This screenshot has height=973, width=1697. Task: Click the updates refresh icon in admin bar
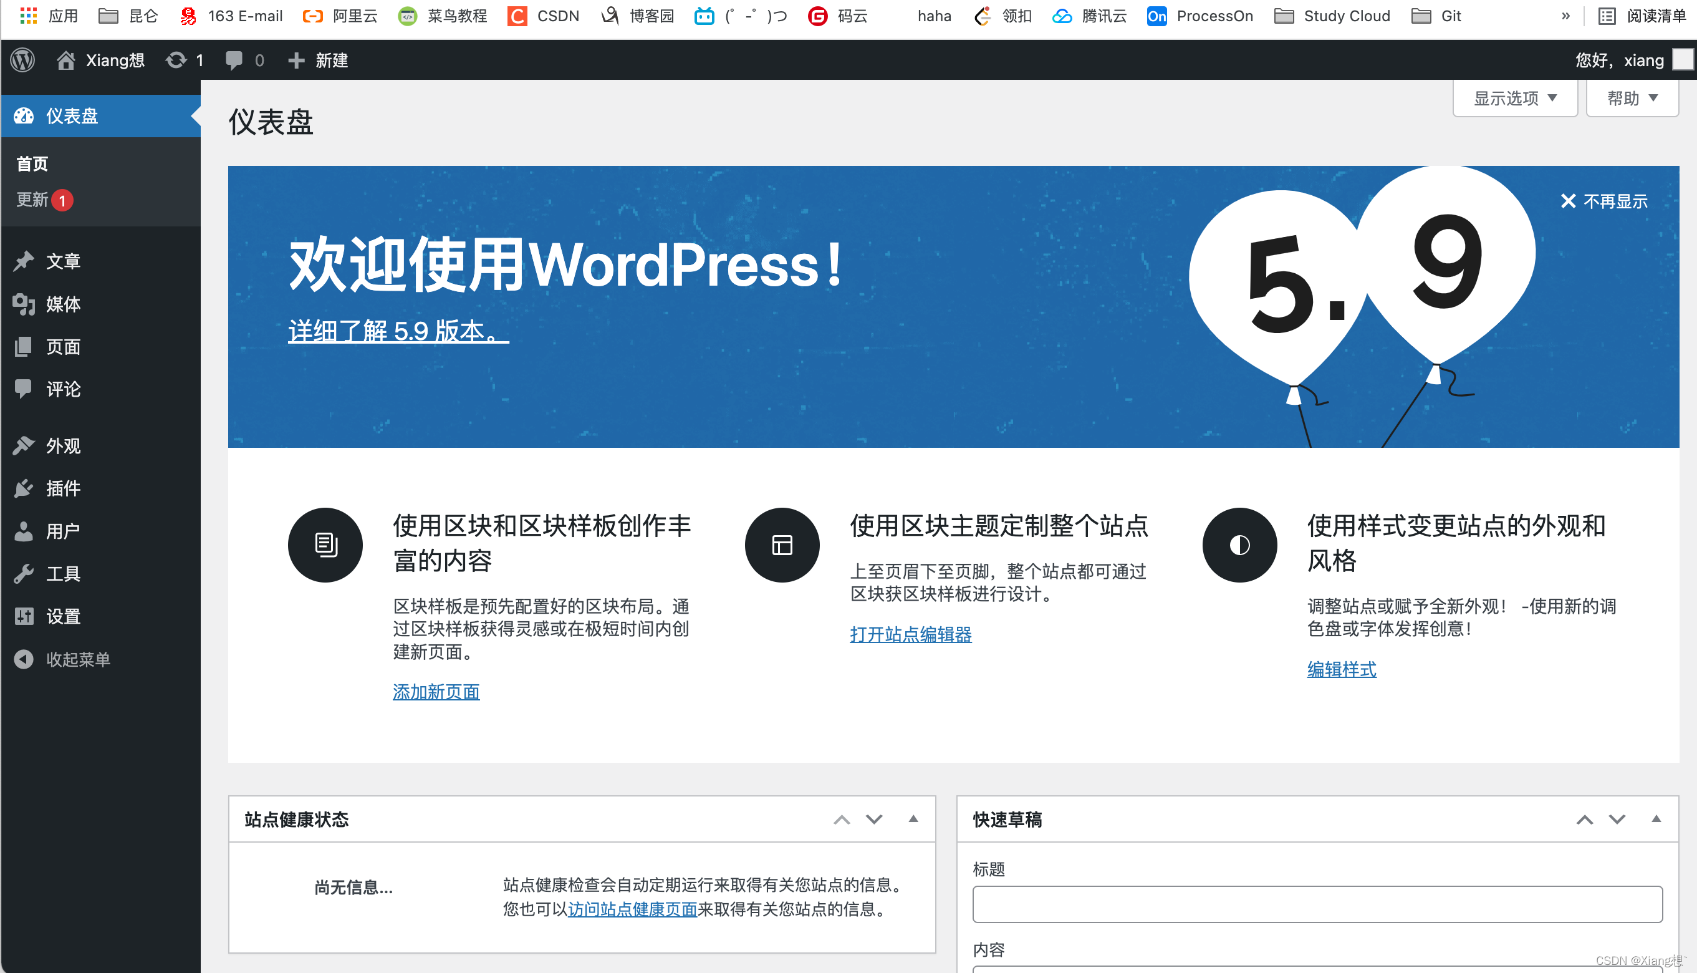(x=176, y=60)
